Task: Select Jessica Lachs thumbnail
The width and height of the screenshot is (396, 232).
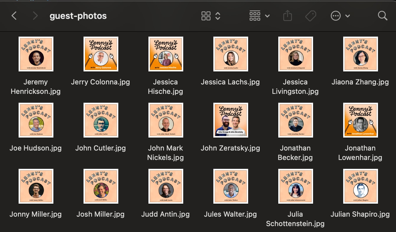Action: click(x=231, y=54)
